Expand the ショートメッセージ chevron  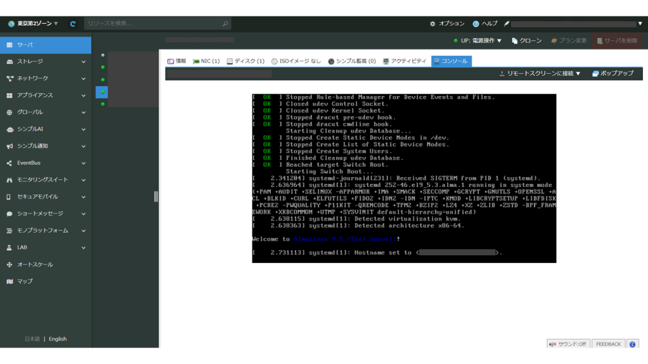pos(84,214)
